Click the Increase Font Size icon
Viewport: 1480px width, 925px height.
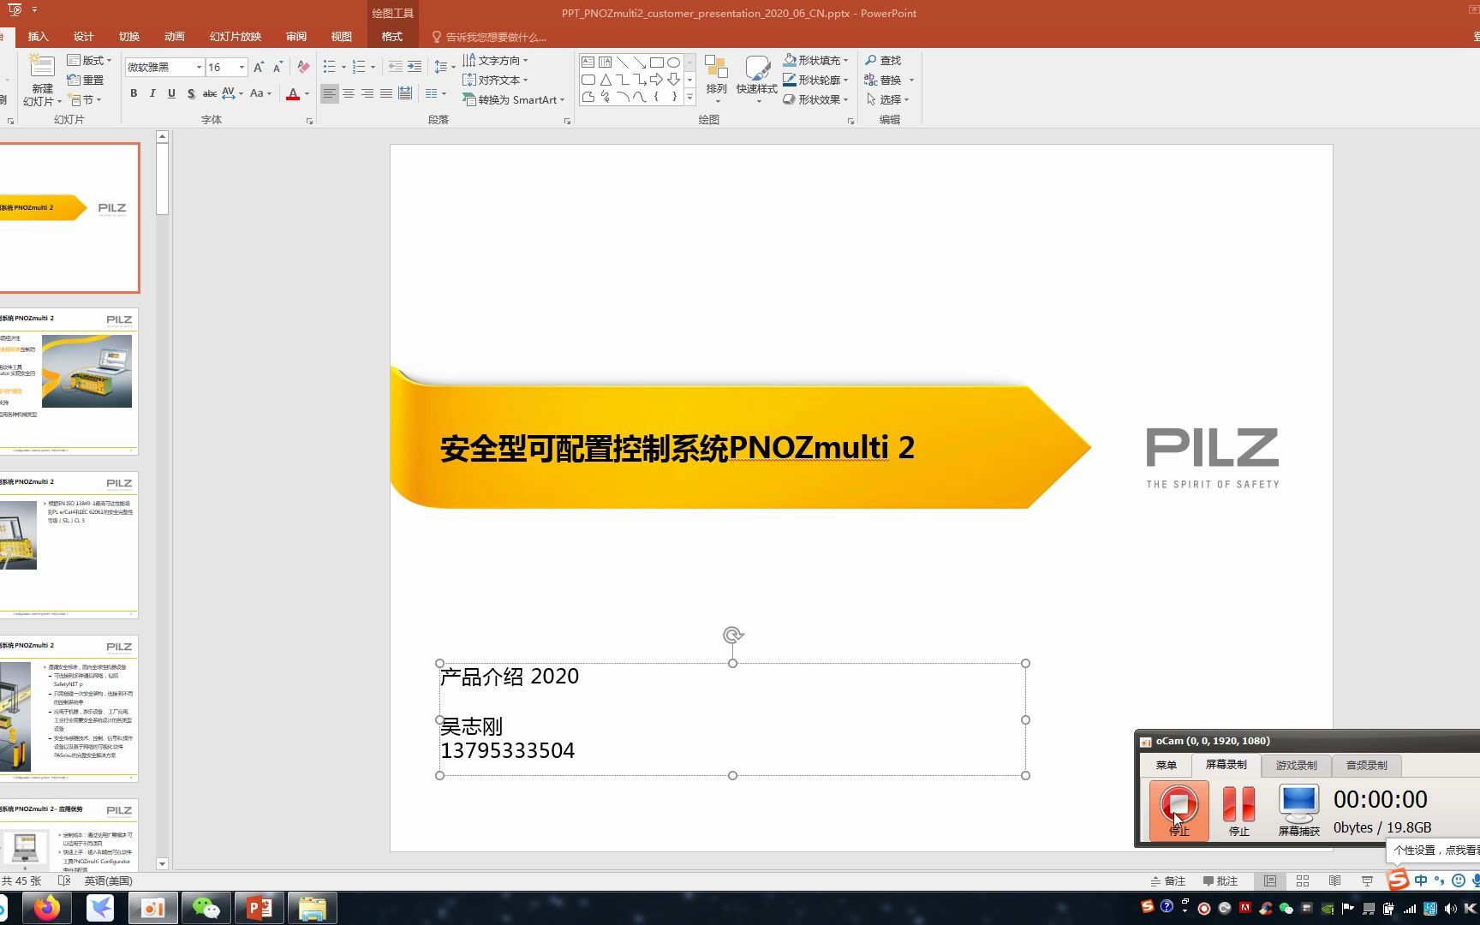point(259,67)
